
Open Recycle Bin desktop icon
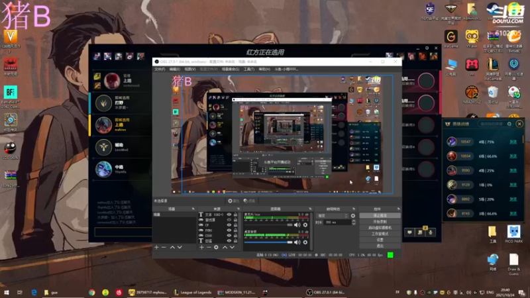493,94
